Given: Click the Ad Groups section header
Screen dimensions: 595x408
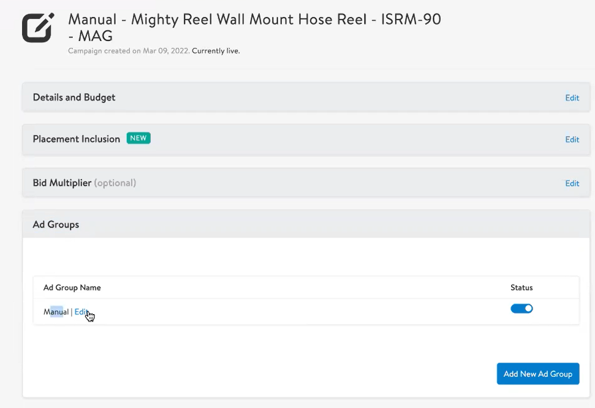Looking at the screenshot, I should point(56,224).
